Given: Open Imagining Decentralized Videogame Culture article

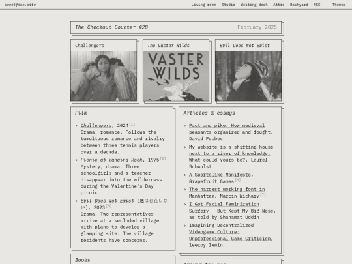Looking at the screenshot, I should (230, 232).
